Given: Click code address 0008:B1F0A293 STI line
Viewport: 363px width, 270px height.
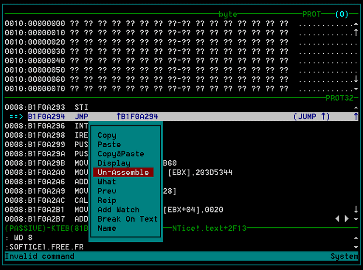Looking at the screenshot, I should point(46,107).
